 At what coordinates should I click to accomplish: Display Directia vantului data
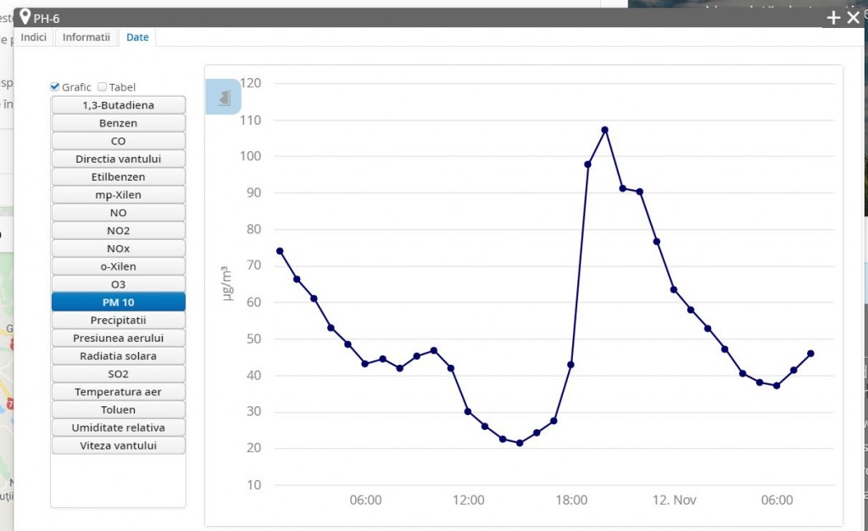click(118, 159)
